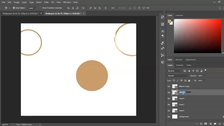Click Create new group folder icon

coord(215,124)
